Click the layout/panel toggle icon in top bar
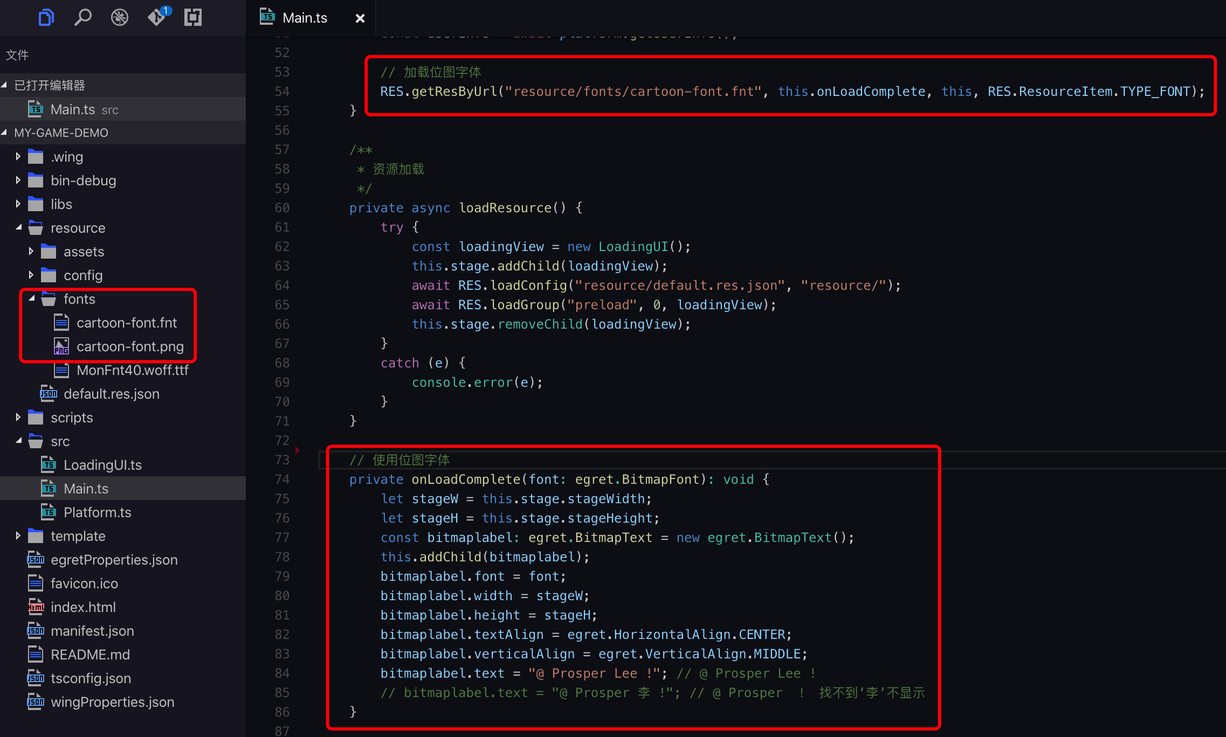Screen dimensions: 1226x737 point(192,15)
